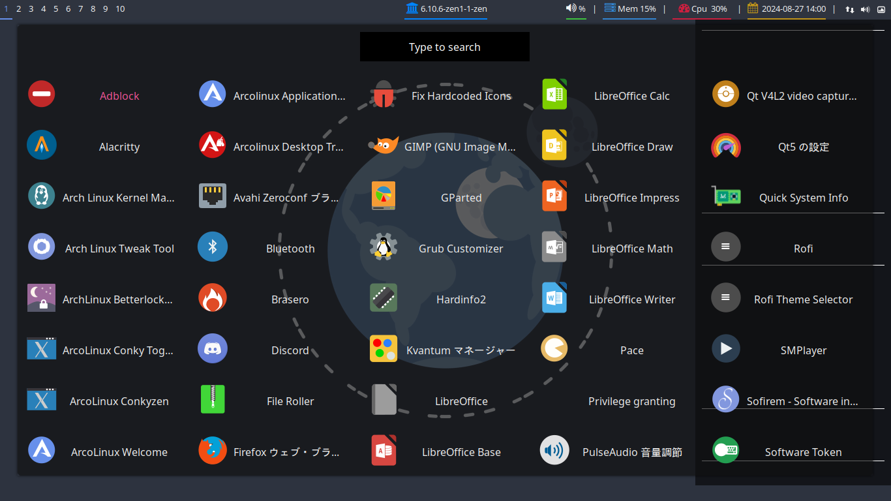This screenshot has width=891, height=501.
Task: Open ArchLinux Betterlockscreen icon
Action: point(42,297)
